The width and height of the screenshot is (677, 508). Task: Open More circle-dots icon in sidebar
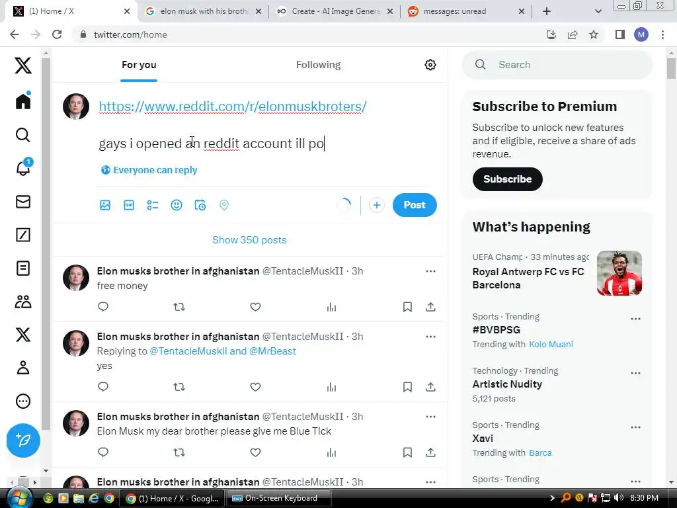pyautogui.click(x=23, y=402)
